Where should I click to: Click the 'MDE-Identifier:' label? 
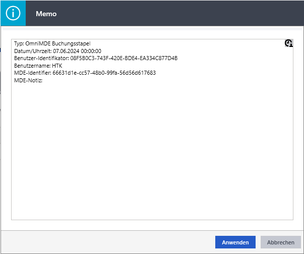pyautogui.click(x=33, y=73)
